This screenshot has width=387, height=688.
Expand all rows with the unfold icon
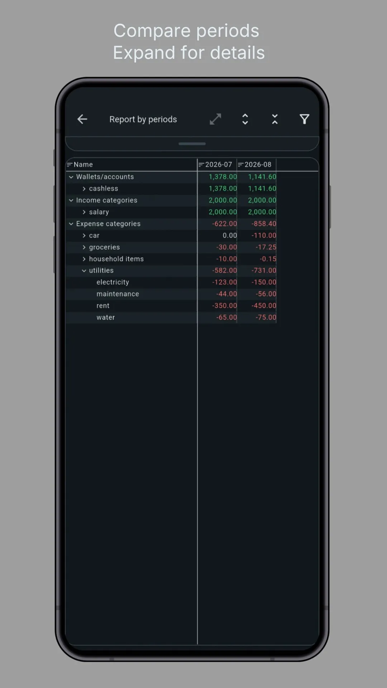pyautogui.click(x=245, y=119)
